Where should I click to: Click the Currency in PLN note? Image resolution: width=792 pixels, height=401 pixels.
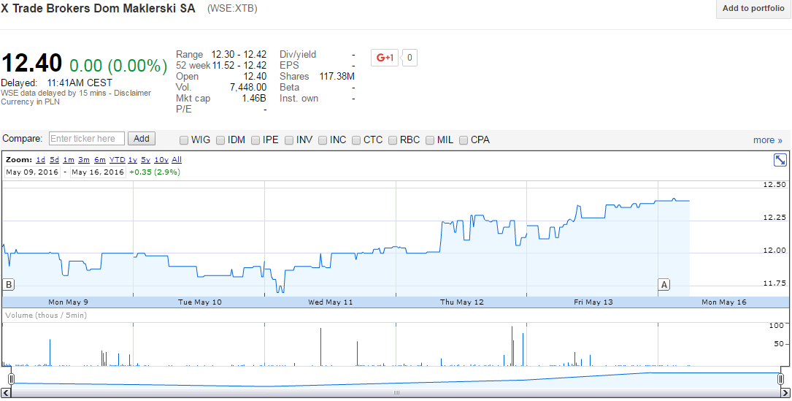tap(30, 102)
